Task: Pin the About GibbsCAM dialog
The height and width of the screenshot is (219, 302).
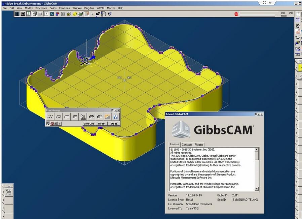Action: coord(256,114)
